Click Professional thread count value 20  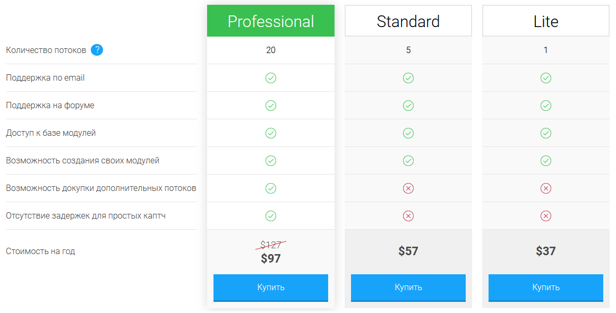(271, 50)
